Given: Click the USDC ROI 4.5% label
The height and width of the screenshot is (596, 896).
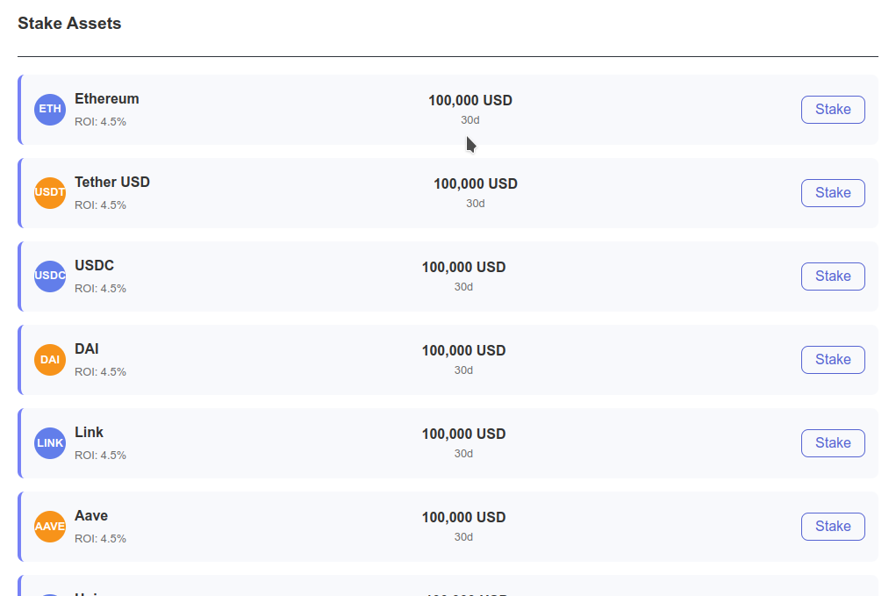Looking at the screenshot, I should click(101, 288).
